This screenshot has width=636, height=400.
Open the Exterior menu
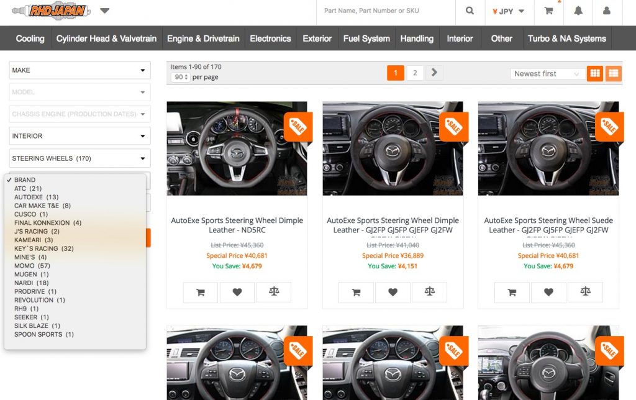pos(317,39)
